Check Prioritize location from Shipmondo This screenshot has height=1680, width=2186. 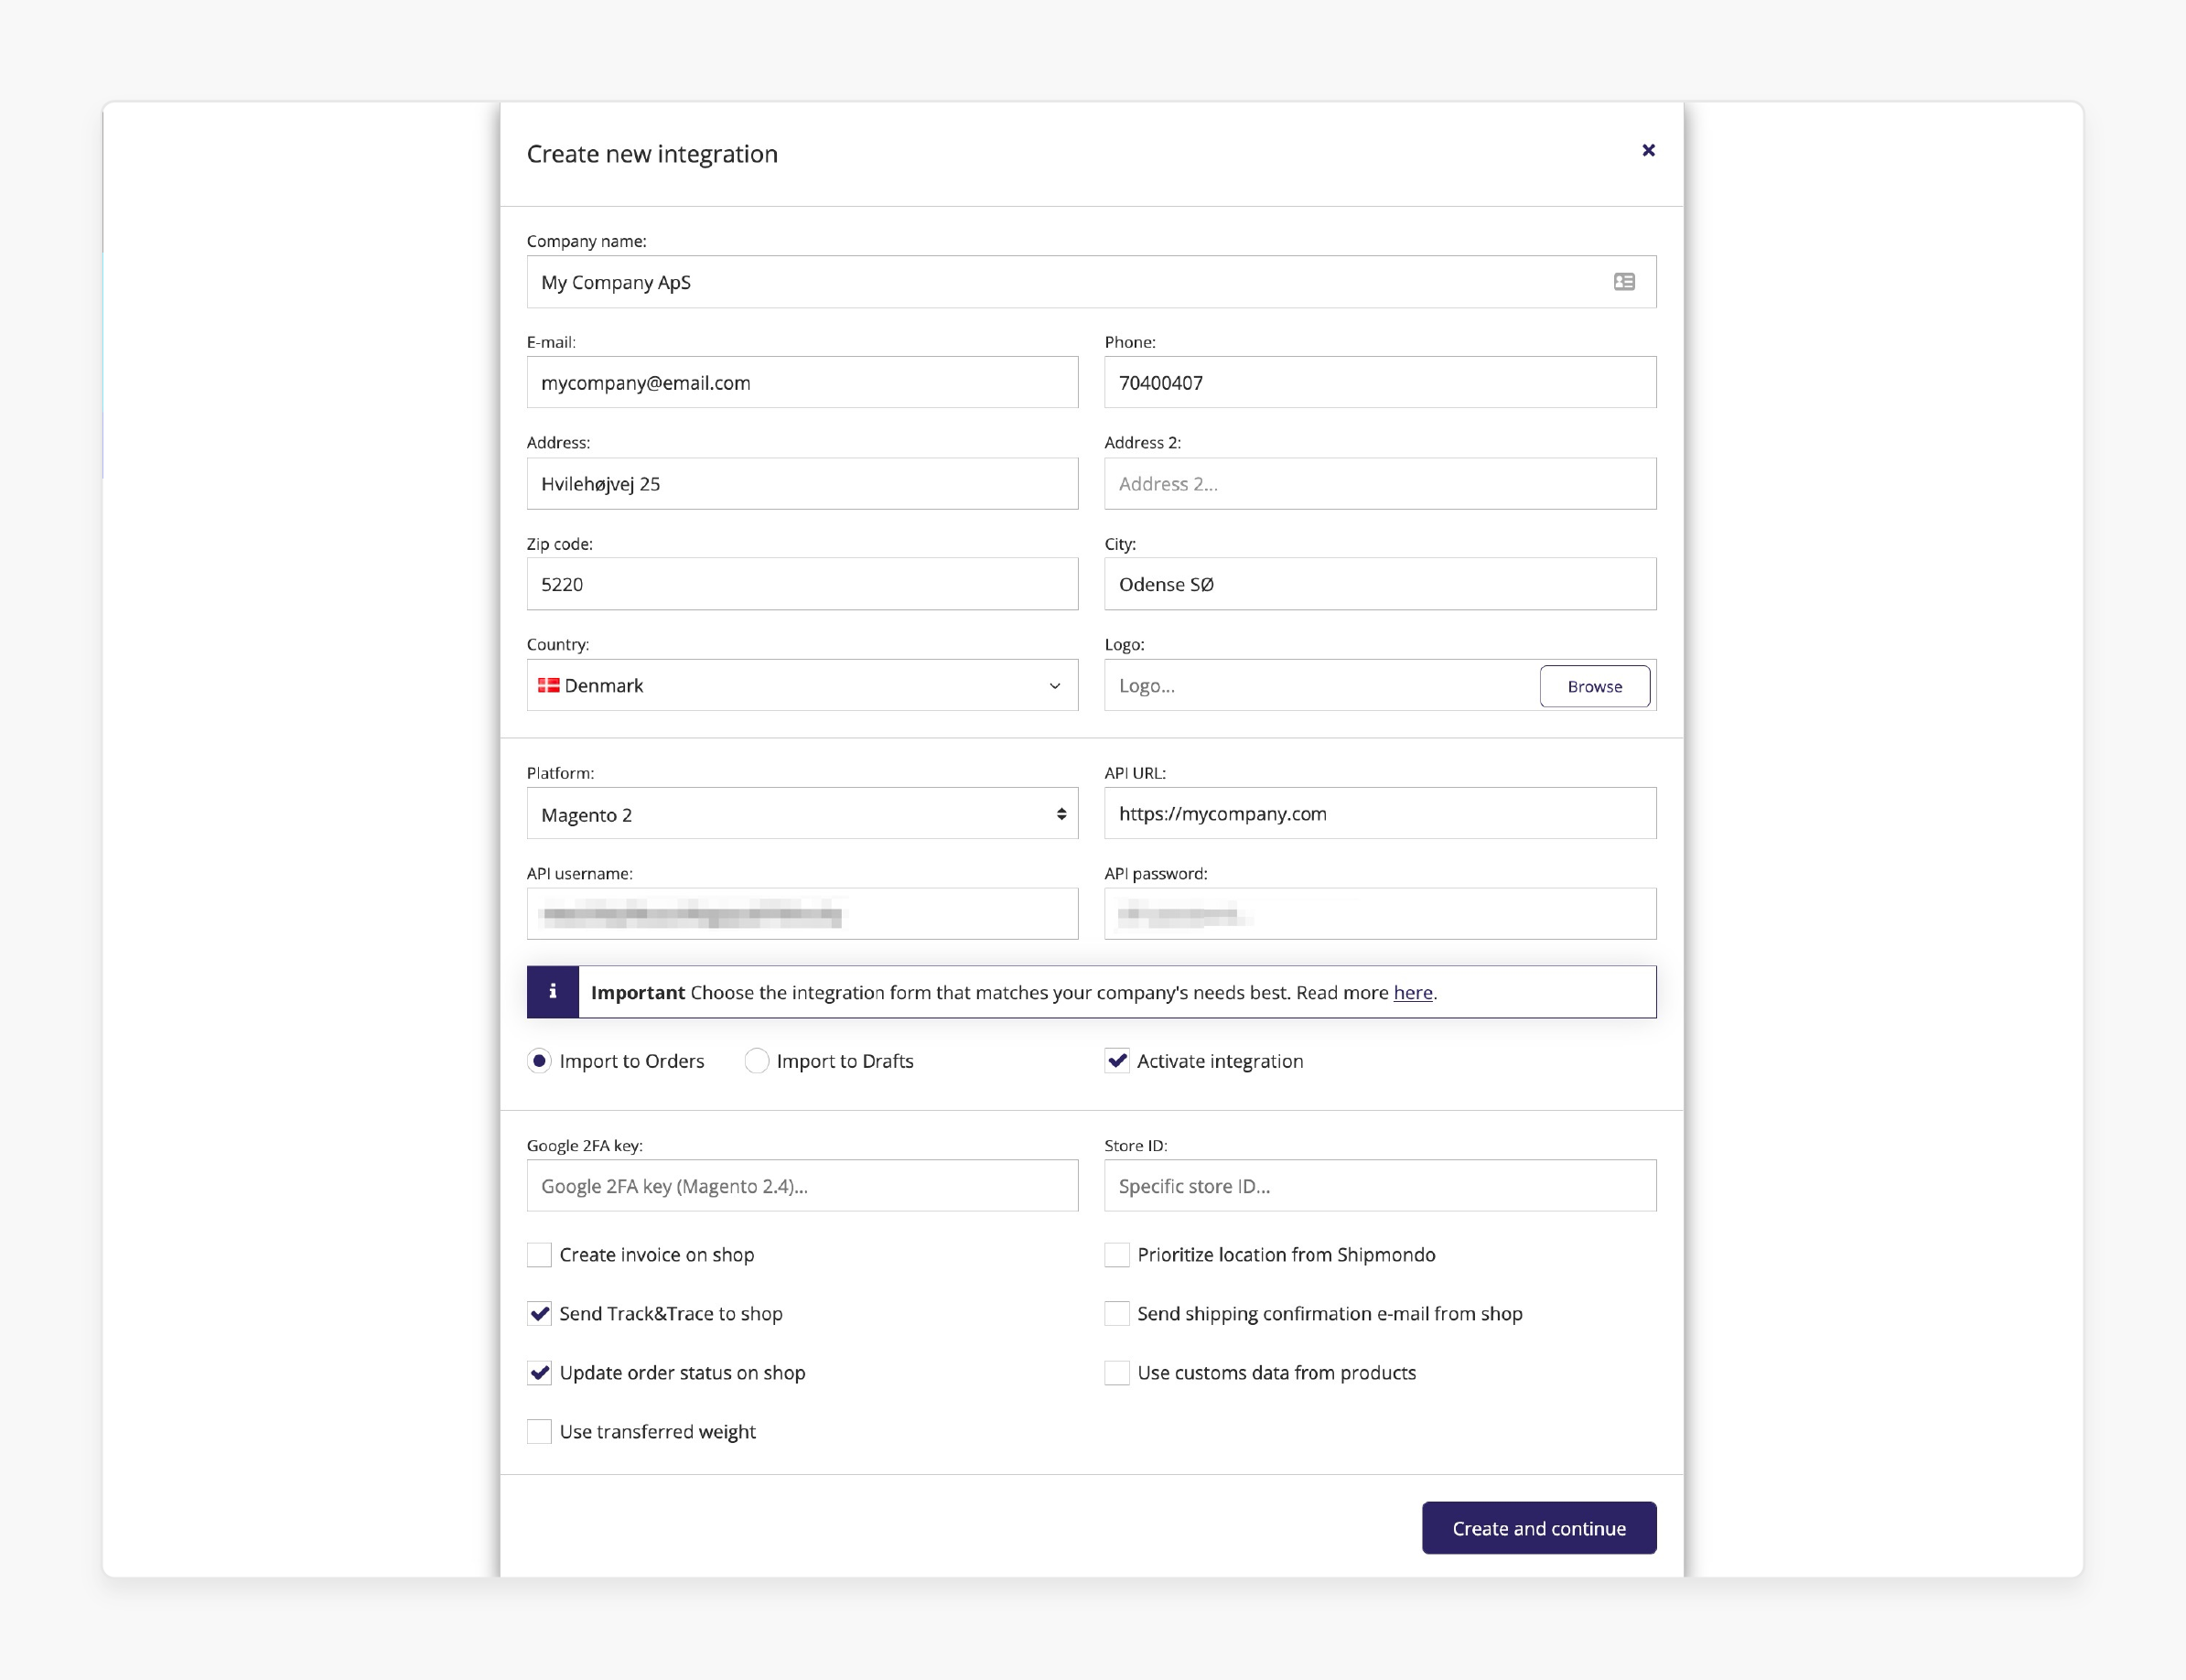coord(1117,1254)
